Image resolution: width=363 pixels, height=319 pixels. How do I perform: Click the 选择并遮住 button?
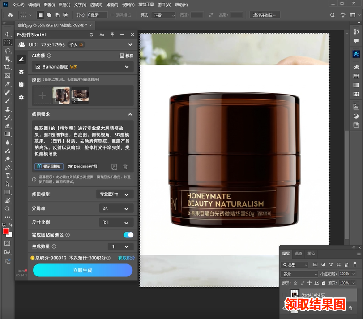coord(265,15)
